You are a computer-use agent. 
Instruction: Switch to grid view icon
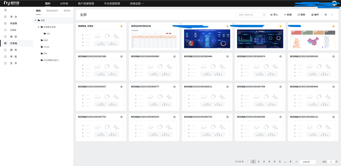(x=326, y=14)
